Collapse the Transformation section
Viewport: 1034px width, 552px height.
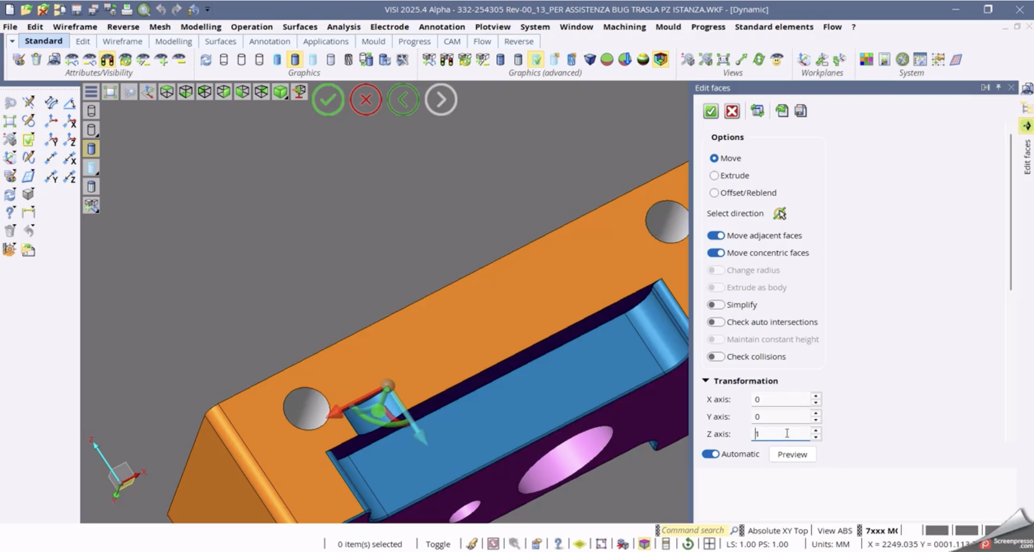click(x=705, y=380)
